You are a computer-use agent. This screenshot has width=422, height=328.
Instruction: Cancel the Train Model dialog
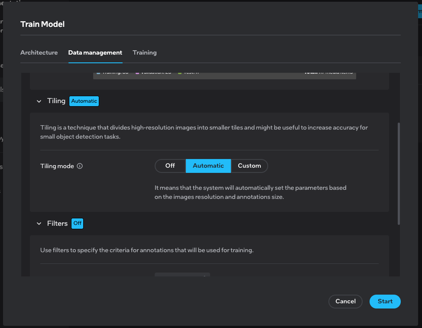click(345, 302)
